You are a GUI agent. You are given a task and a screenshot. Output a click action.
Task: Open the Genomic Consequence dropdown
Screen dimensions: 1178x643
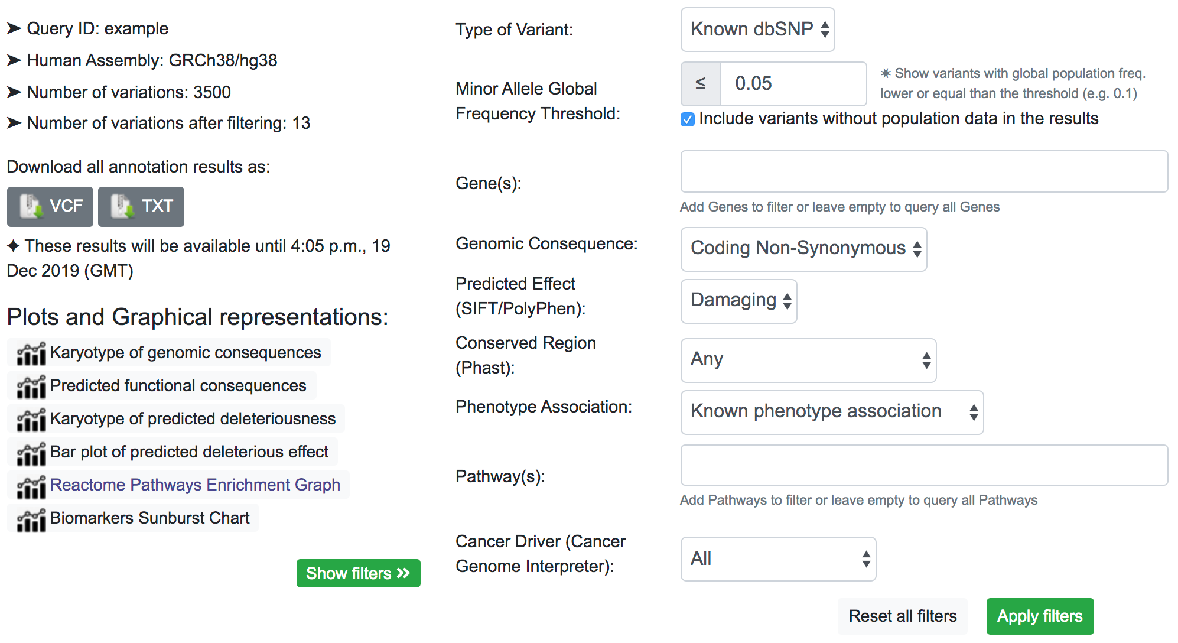tap(803, 249)
